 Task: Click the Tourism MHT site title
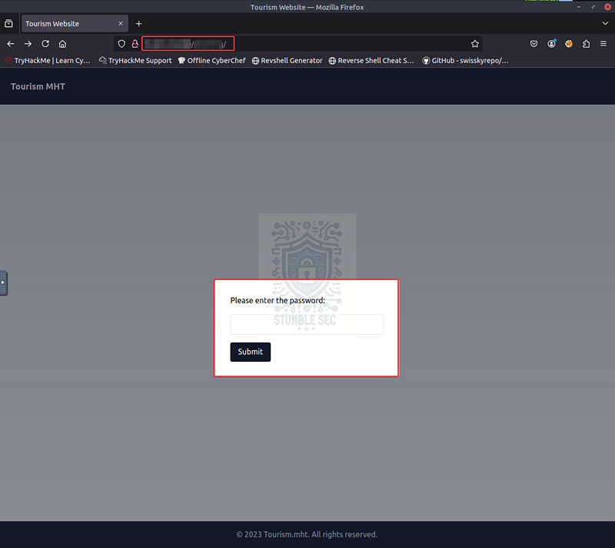click(38, 86)
